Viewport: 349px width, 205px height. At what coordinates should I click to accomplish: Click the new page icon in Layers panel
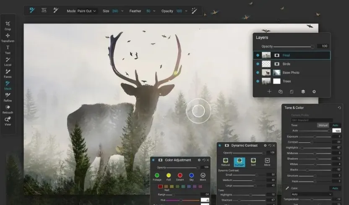point(292,92)
